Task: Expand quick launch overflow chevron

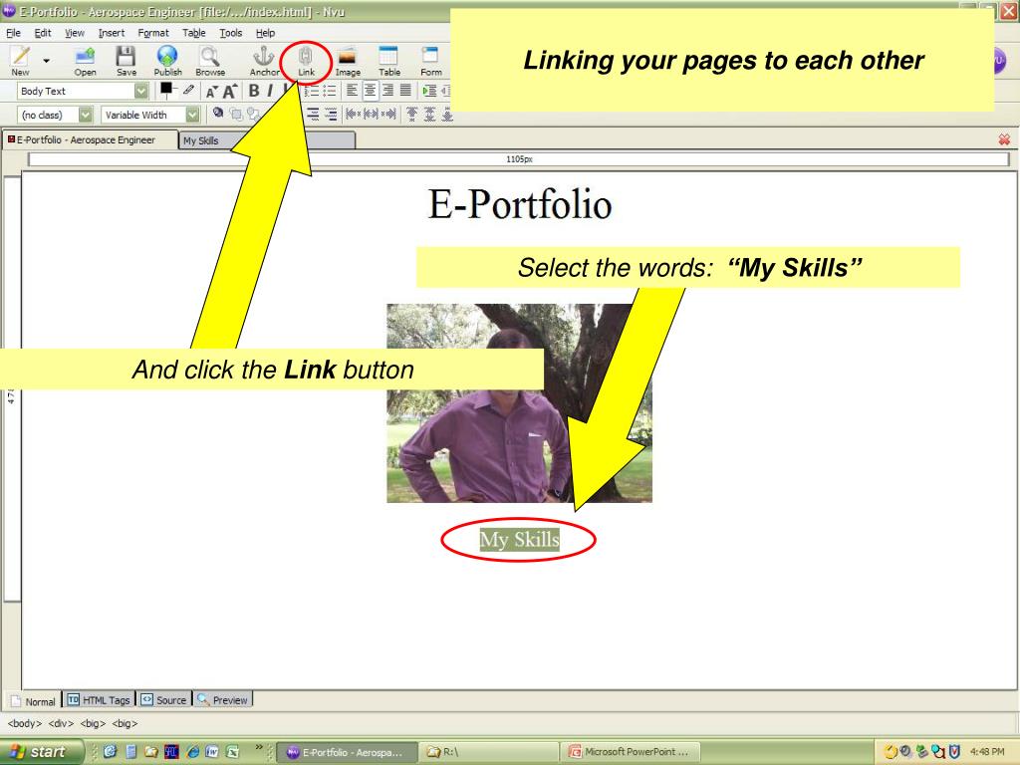Action: [259, 747]
